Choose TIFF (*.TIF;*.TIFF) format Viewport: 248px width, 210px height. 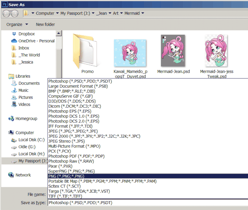pyautogui.click(x=148, y=196)
